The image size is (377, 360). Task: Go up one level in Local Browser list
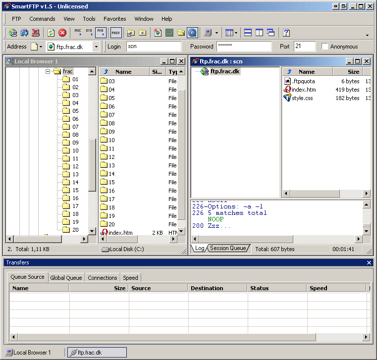pos(106,72)
